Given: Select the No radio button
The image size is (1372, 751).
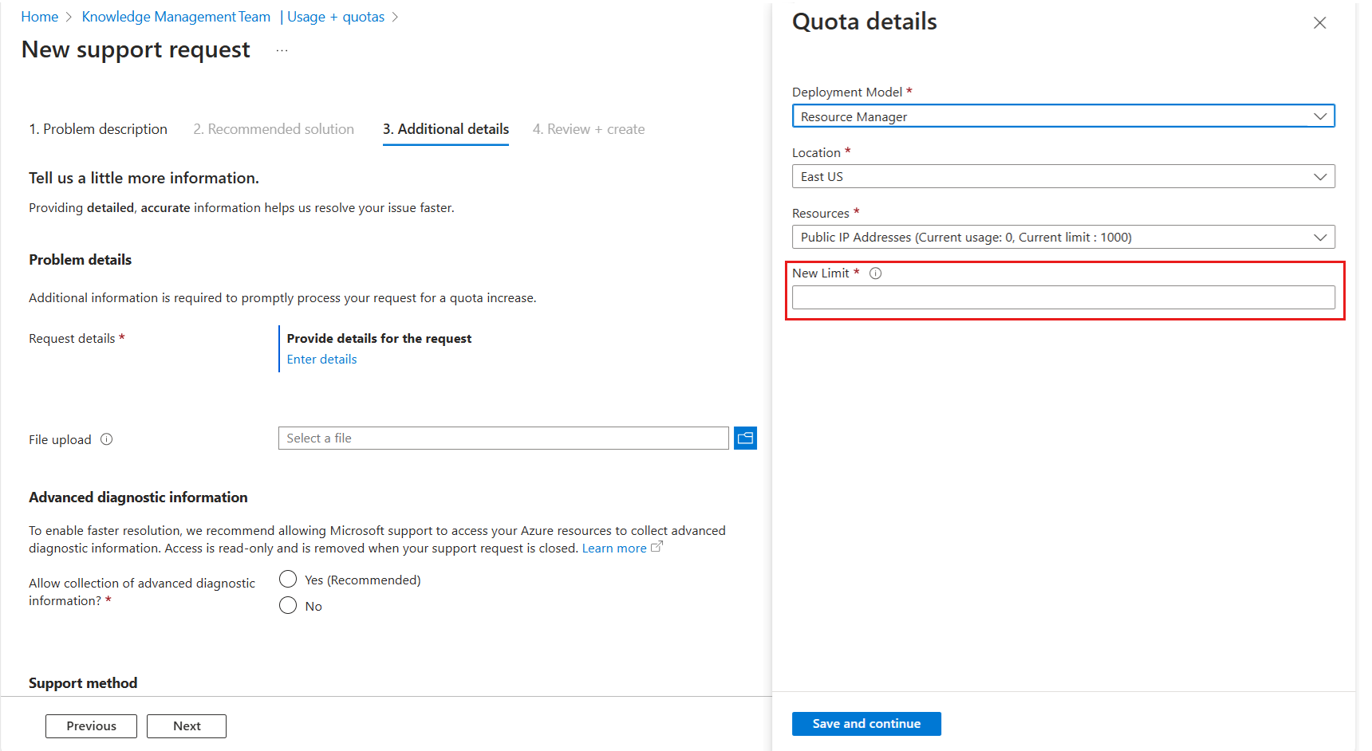Looking at the screenshot, I should [288, 605].
